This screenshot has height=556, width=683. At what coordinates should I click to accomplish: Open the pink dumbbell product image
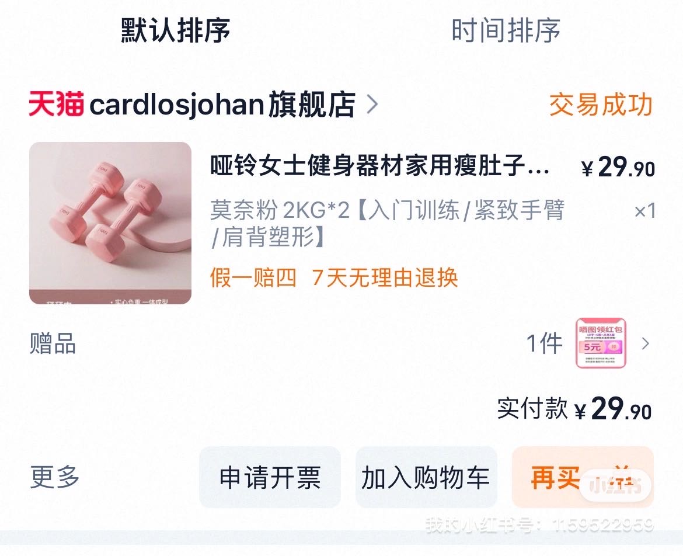pos(110,223)
